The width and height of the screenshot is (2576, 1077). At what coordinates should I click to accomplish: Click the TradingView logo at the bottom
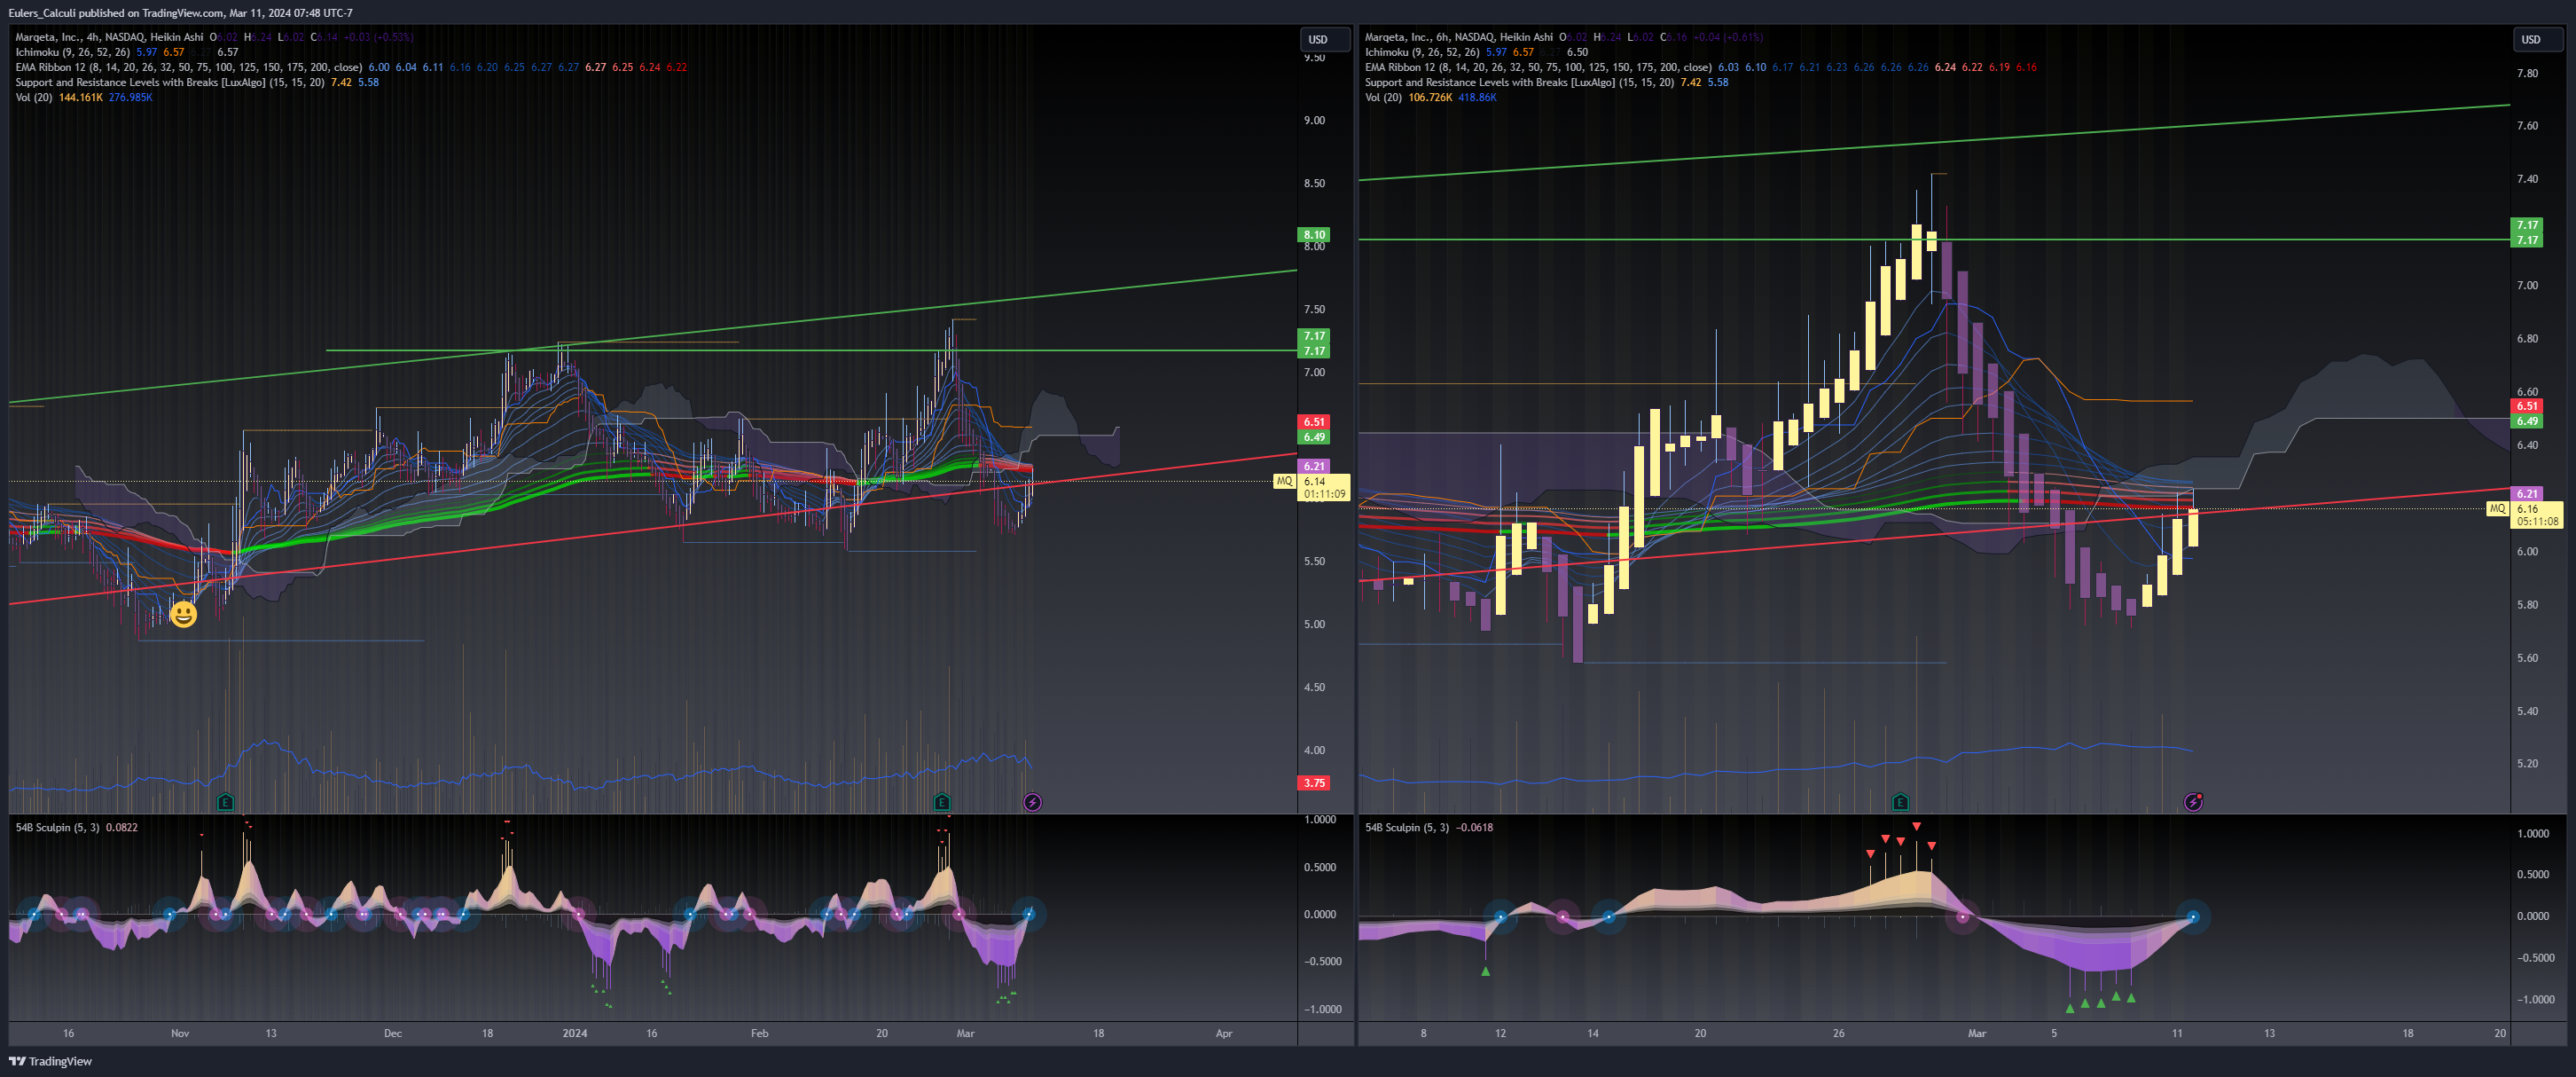point(50,1061)
